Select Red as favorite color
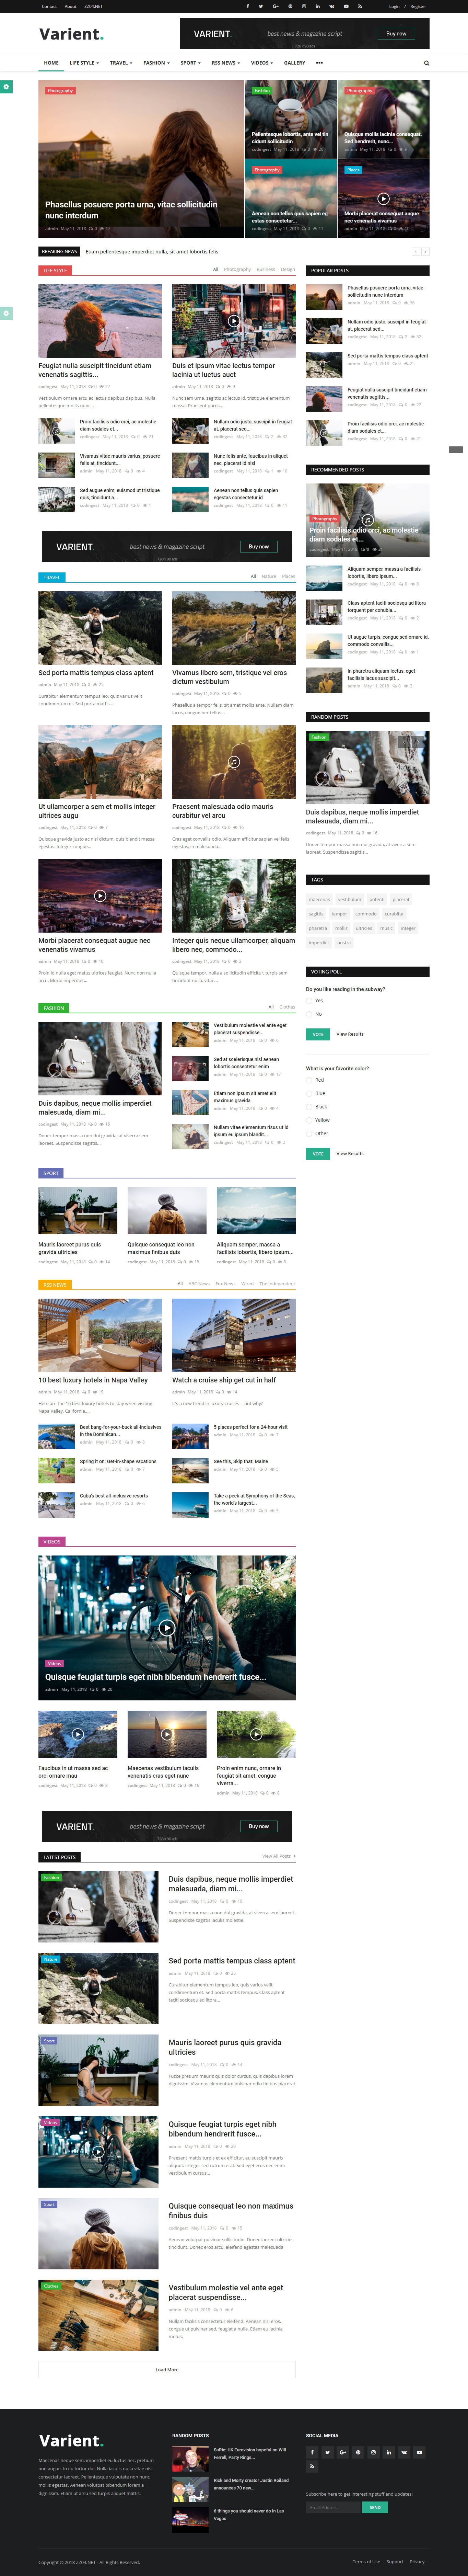This screenshot has height=2576, width=468. [309, 1080]
